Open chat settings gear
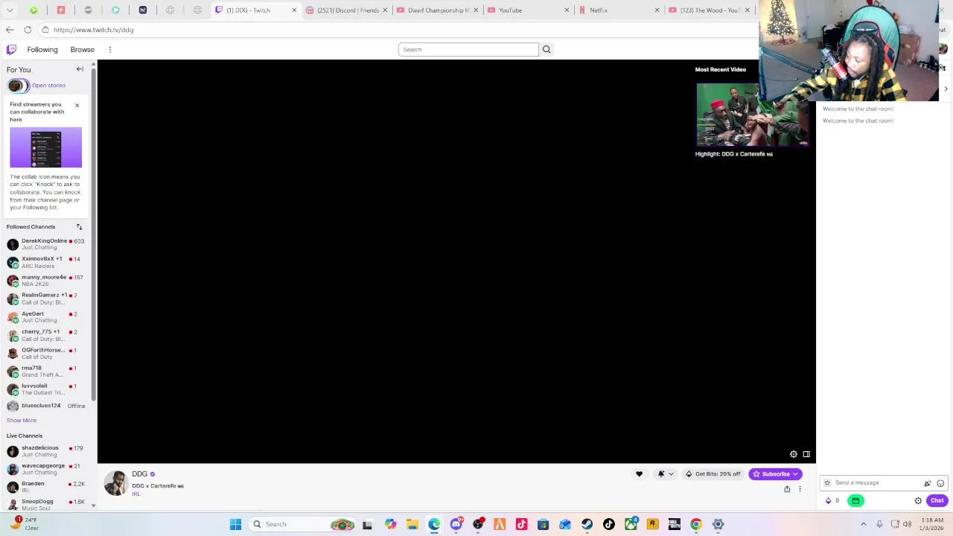 [918, 501]
